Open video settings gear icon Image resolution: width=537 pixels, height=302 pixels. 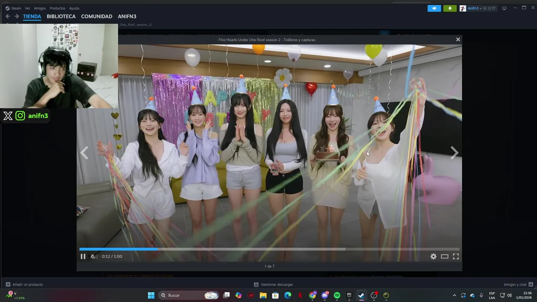coord(433,256)
